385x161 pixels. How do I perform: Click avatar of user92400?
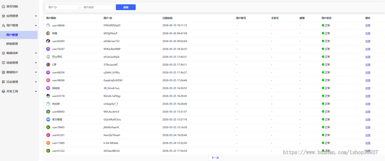(x=48, y=41)
